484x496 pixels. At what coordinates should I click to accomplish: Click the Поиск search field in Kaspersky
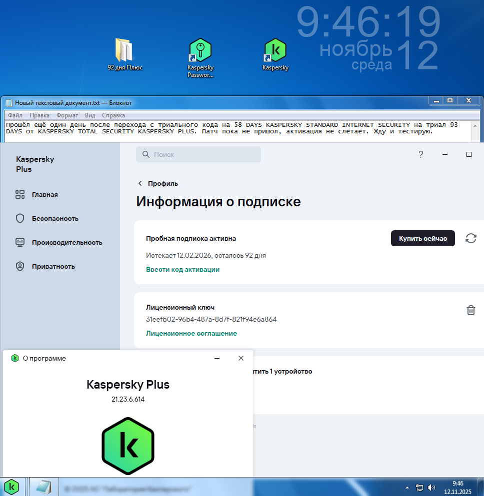(x=198, y=154)
